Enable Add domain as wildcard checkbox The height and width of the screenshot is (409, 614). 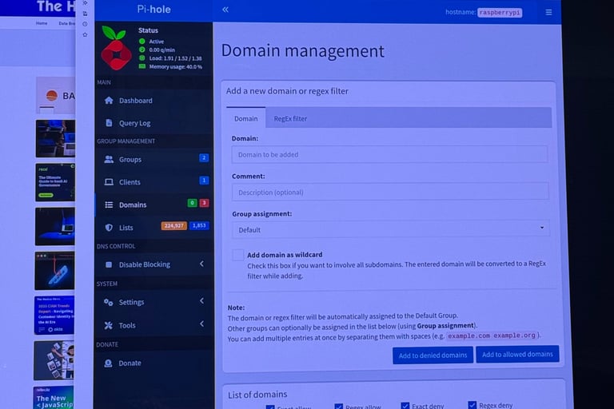point(237,255)
